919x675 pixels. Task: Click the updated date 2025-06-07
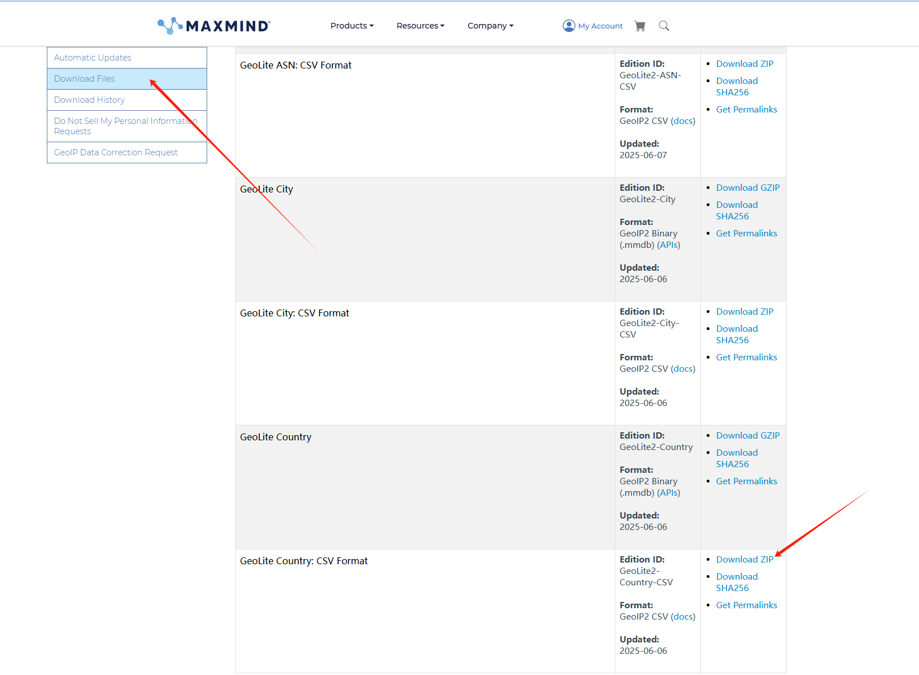pos(643,155)
